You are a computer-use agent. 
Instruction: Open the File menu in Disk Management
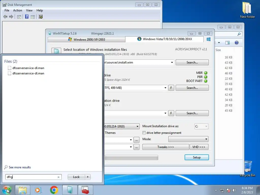pos(7,10)
